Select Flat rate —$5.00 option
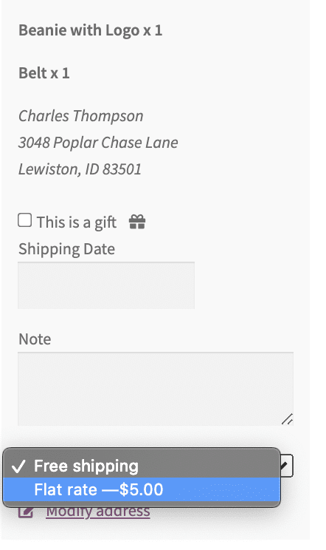The image size is (326, 550). [x=142, y=489]
